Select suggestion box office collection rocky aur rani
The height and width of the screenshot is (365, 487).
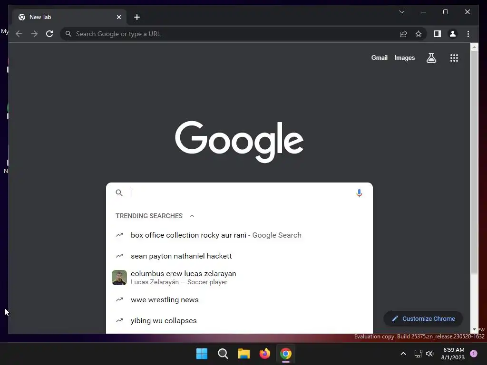(239, 235)
